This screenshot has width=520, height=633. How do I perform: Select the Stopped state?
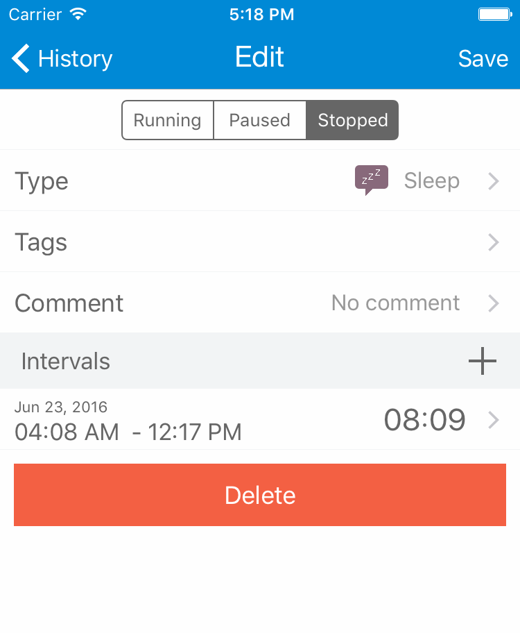(352, 120)
